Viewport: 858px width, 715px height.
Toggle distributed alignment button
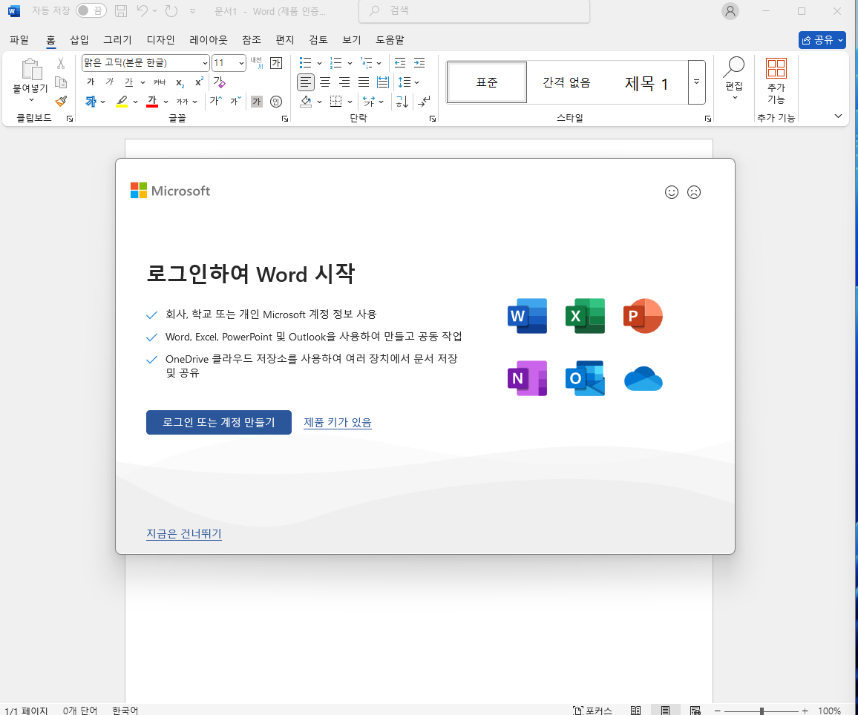(x=383, y=82)
